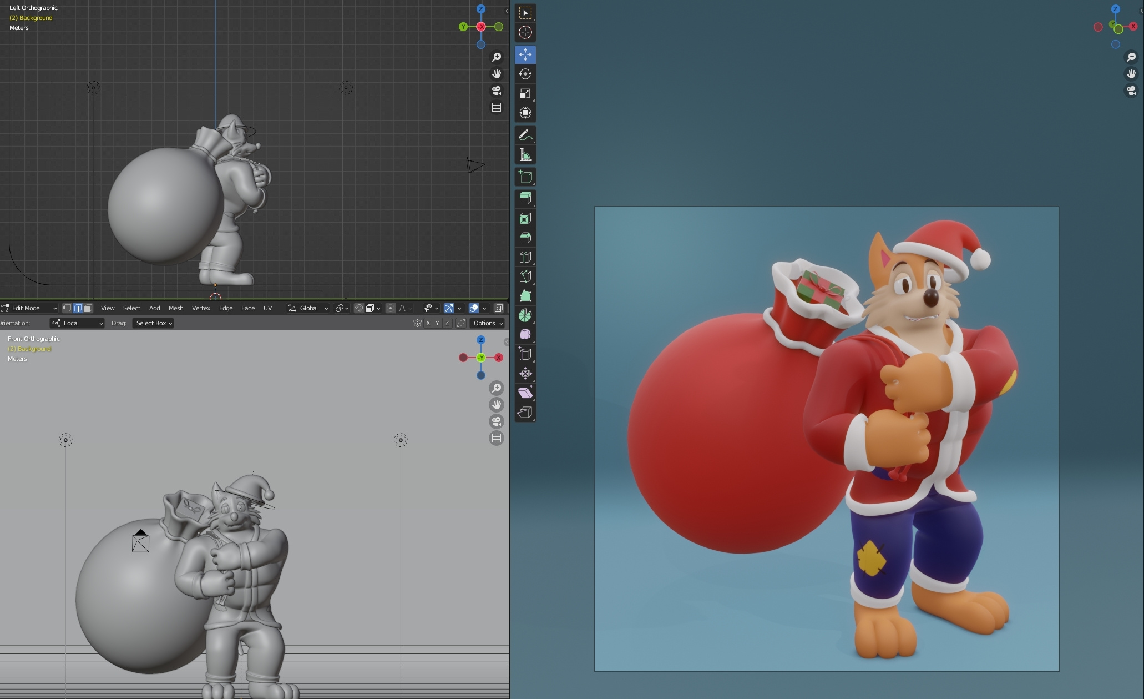Pick the Poly Build tool
1144x699 pixels.
(525, 296)
